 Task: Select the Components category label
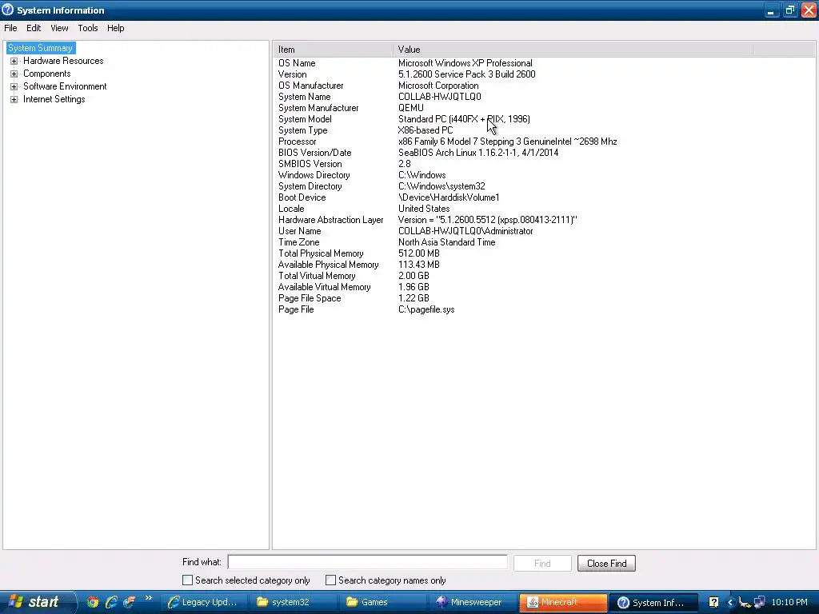[46, 74]
